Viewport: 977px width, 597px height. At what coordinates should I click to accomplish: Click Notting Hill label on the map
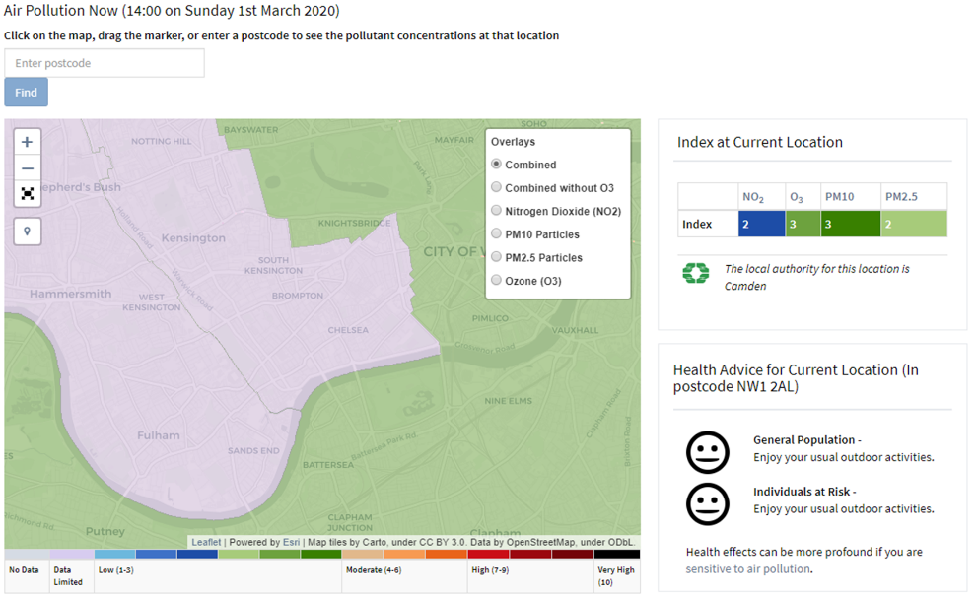coord(162,141)
